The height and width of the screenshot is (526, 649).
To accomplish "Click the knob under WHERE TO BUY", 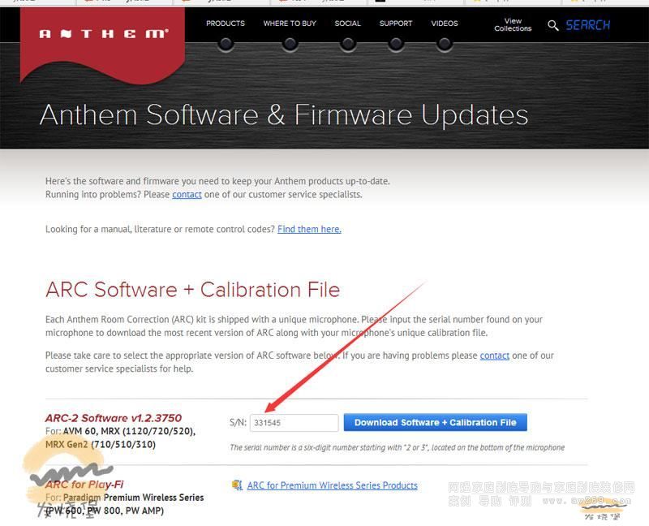I will tap(290, 43).
